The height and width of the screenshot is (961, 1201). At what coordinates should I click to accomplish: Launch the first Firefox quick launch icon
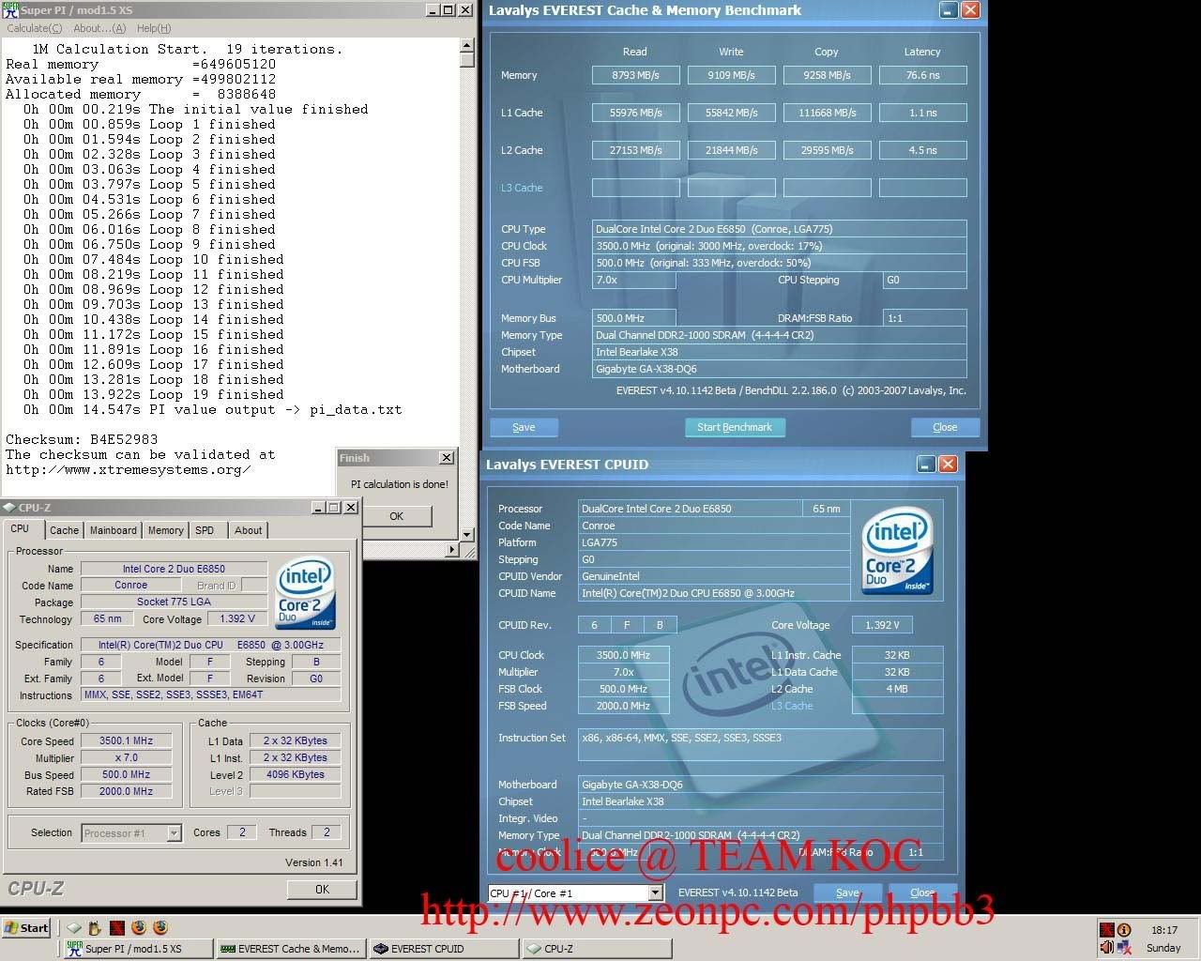139,928
